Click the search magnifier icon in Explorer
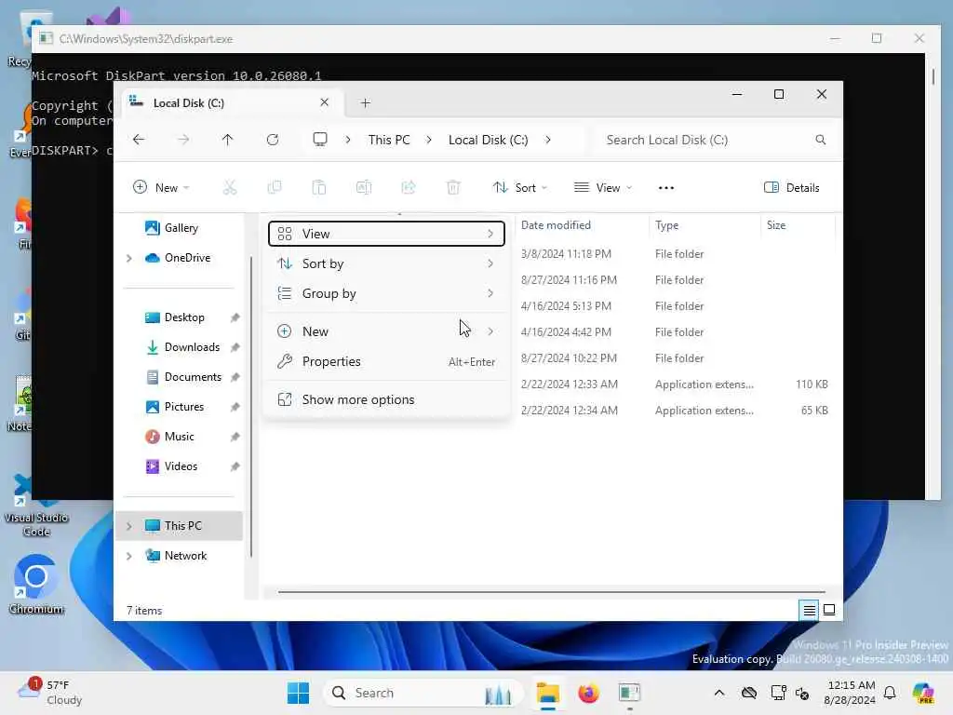Screen dimensions: 953x715 [821, 140]
